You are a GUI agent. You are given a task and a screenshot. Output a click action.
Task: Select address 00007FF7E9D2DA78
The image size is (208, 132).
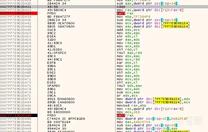pos(16,89)
